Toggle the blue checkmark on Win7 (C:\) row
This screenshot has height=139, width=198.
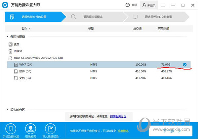click(185, 65)
